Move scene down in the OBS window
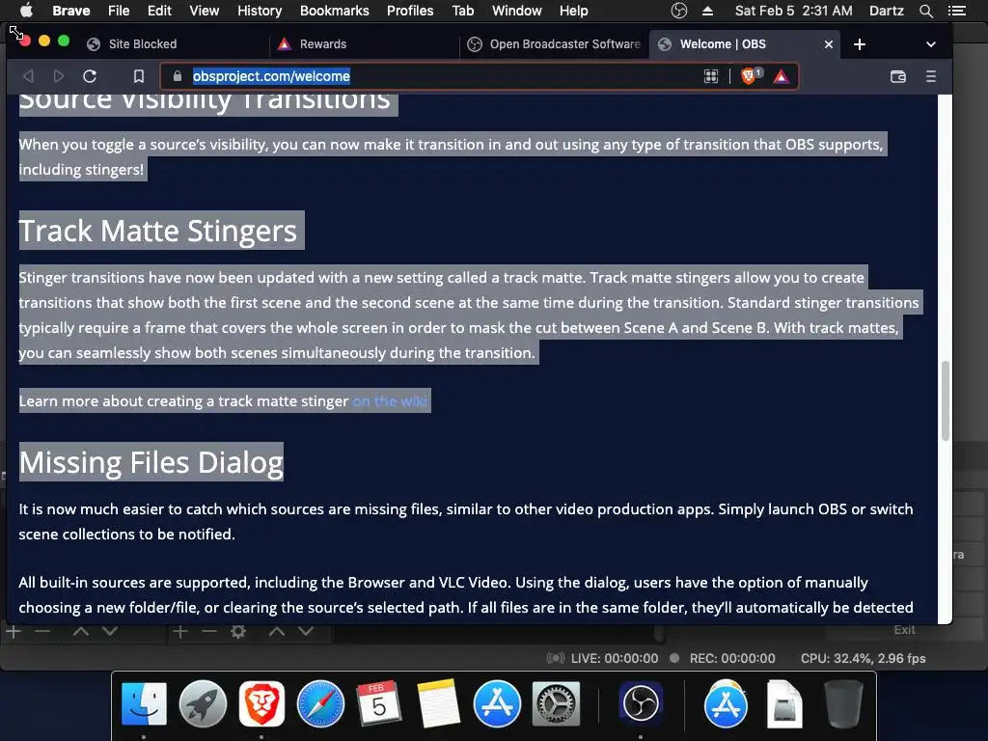Image resolution: width=988 pixels, height=741 pixels. pyautogui.click(x=110, y=631)
